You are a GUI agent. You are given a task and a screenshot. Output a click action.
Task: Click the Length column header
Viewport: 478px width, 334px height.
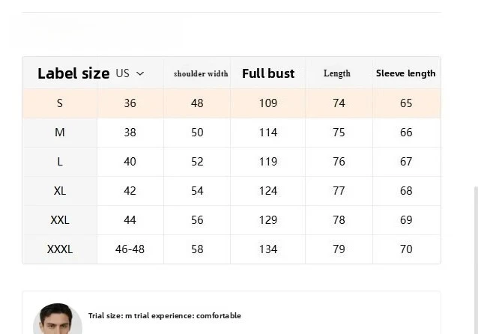(x=337, y=73)
